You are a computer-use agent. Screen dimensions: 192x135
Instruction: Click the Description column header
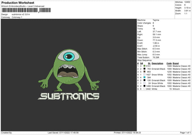click(x=157, y=63)
